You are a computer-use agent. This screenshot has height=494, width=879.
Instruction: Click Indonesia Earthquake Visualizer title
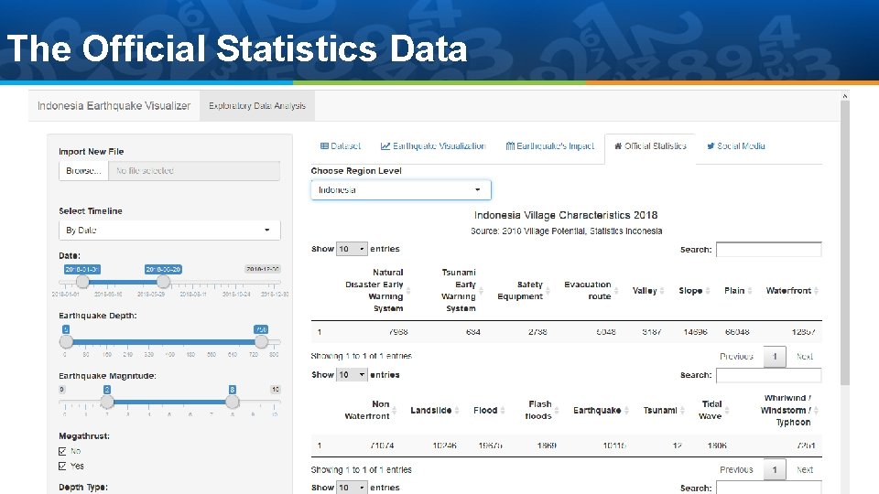114,106
